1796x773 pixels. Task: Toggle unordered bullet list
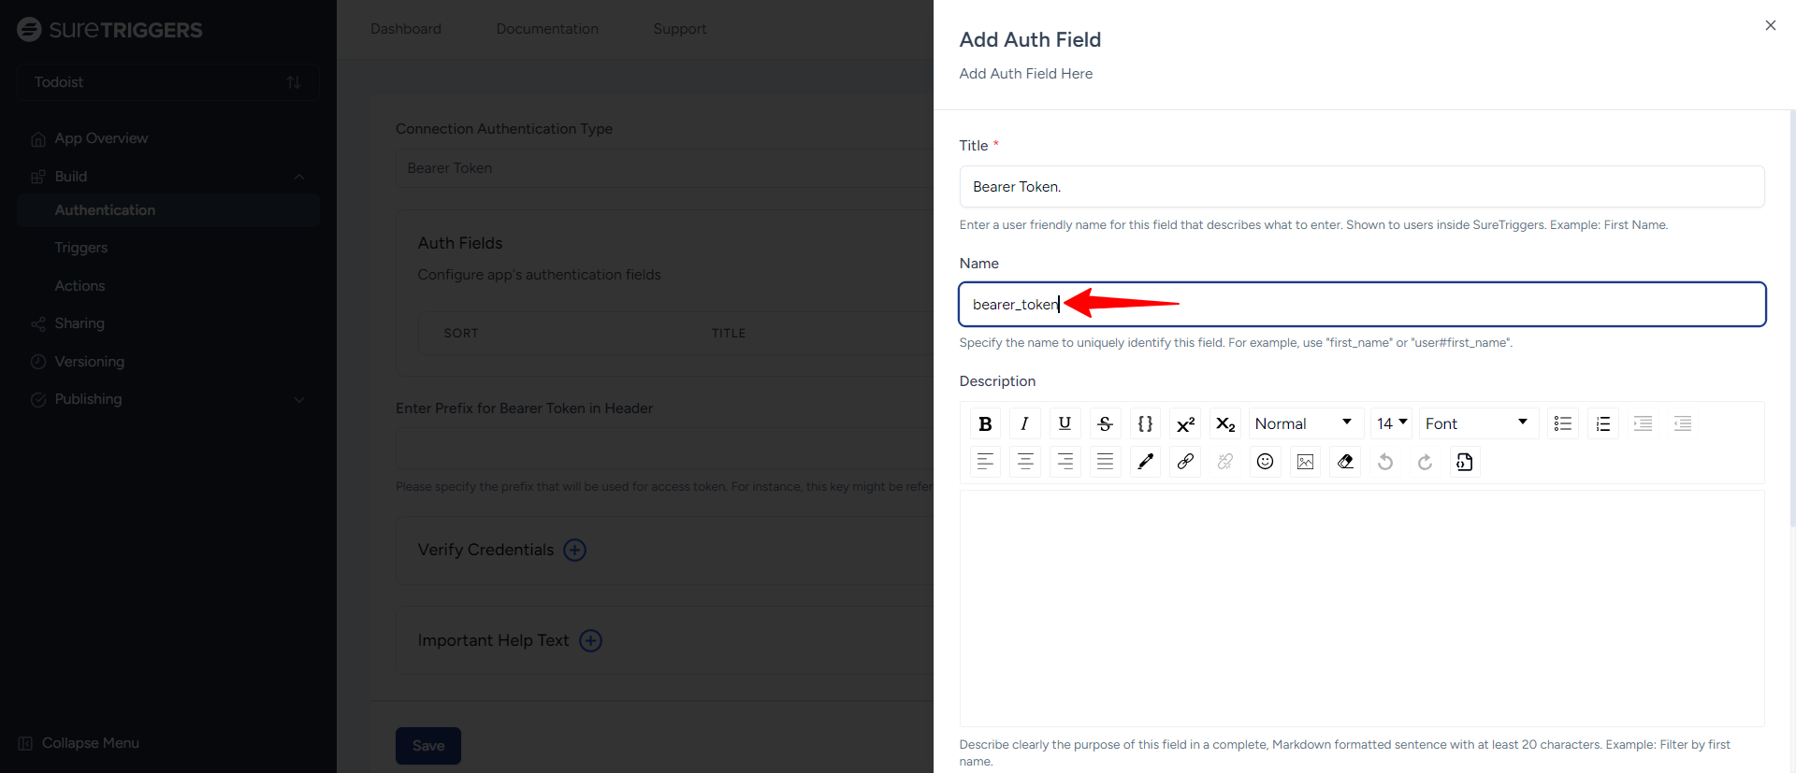(1562, 424)
